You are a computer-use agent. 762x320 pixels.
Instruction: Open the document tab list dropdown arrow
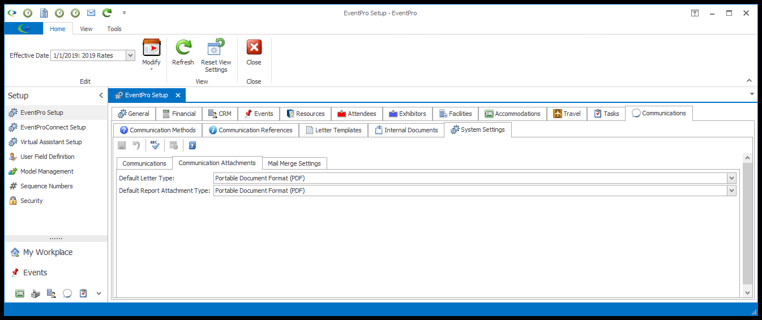coord(751,94)
